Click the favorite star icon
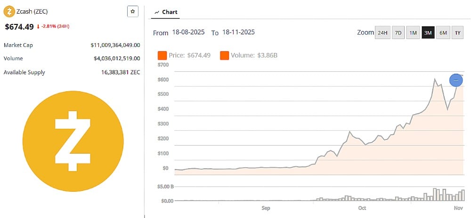471x218 pixels. 133,11
